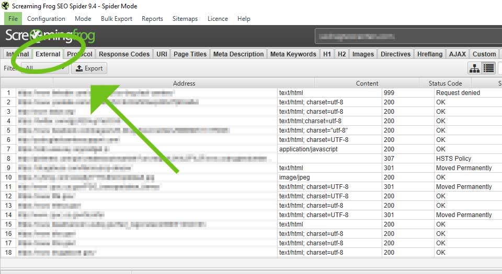502x274 pixels.
Task: Select the External tab
Action: click(48, 54)
